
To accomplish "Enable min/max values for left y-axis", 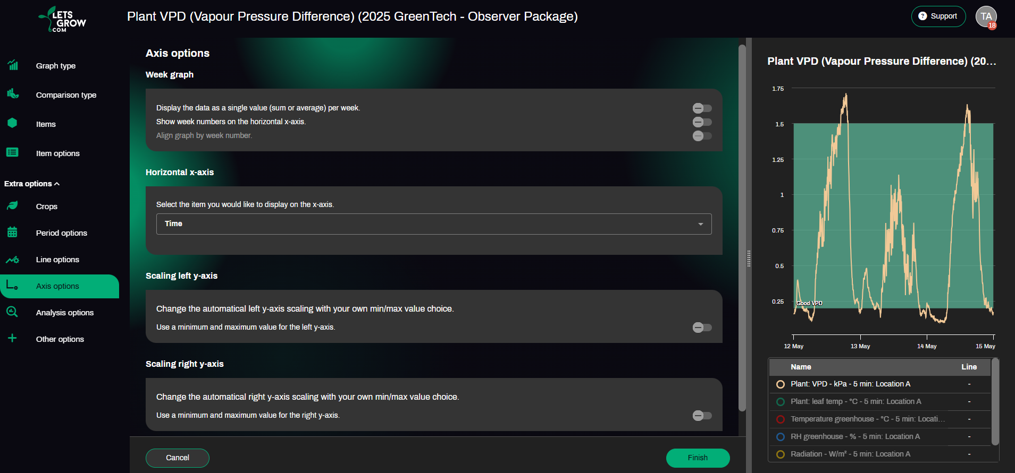I will 702,328.
